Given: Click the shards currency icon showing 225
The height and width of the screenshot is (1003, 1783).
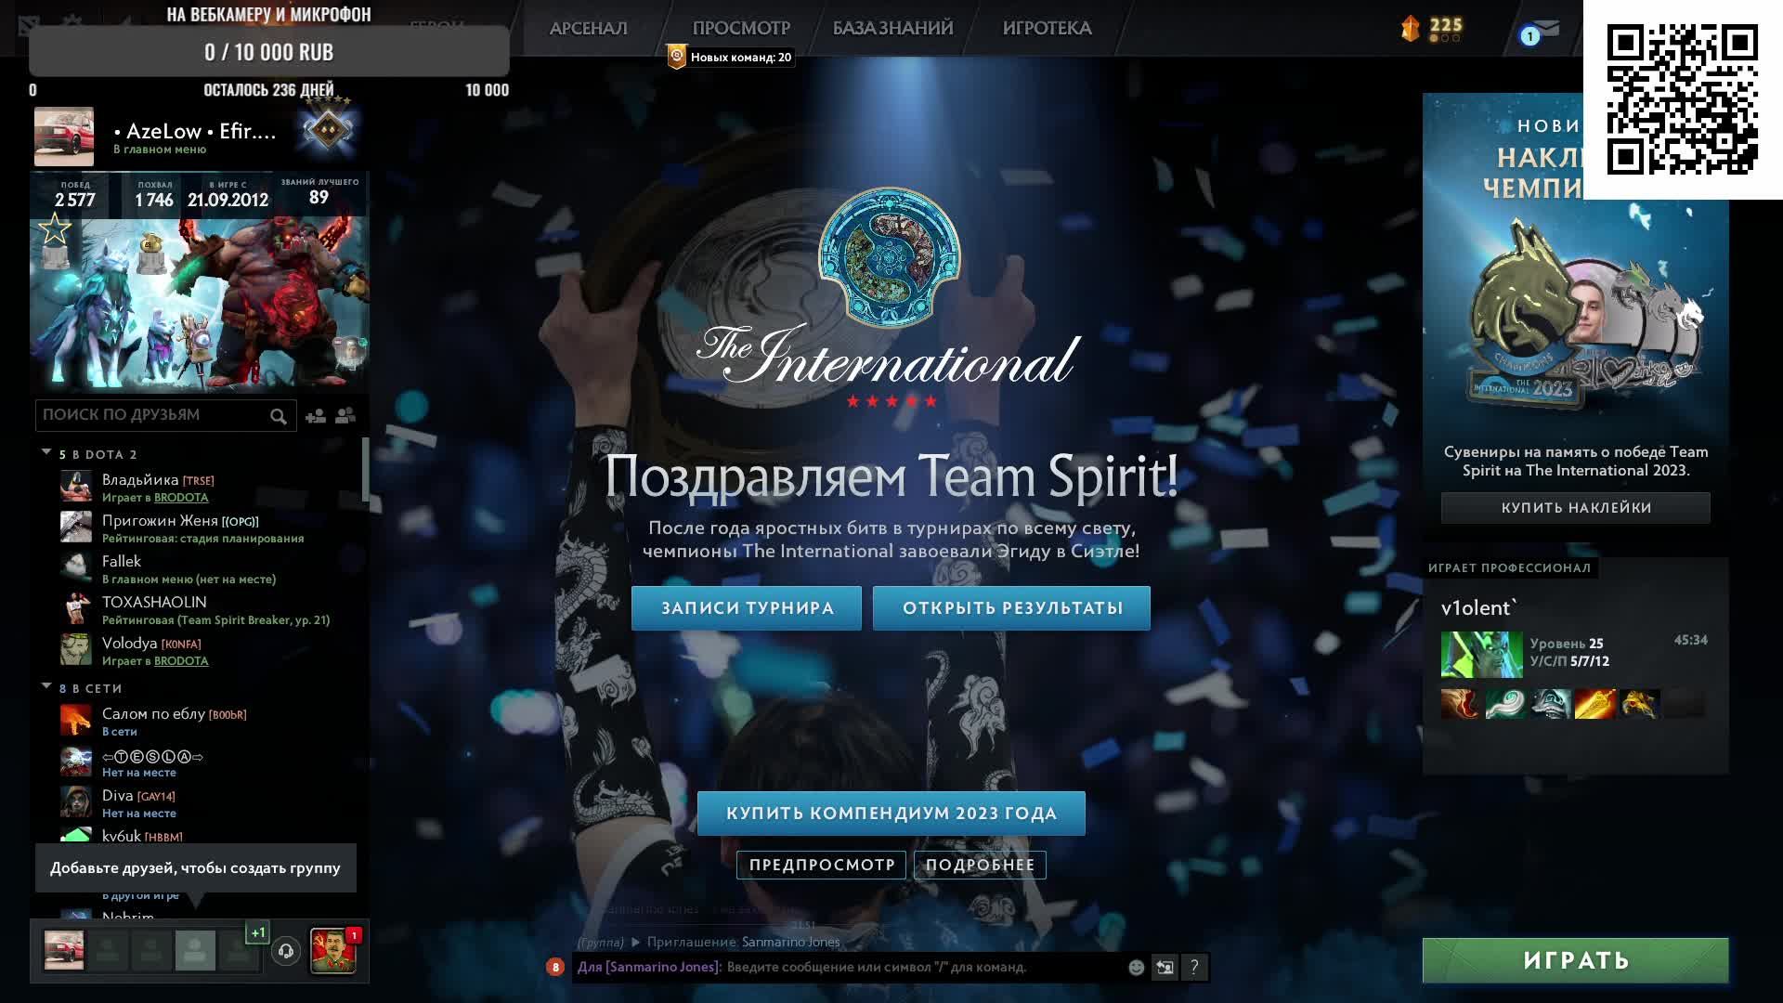Looking at the screenshot, I should [1411, 29].
